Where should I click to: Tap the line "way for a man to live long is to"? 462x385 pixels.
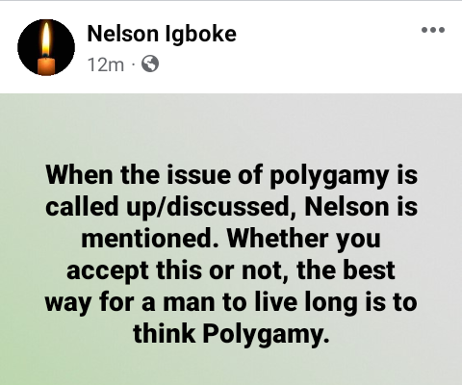231,302
